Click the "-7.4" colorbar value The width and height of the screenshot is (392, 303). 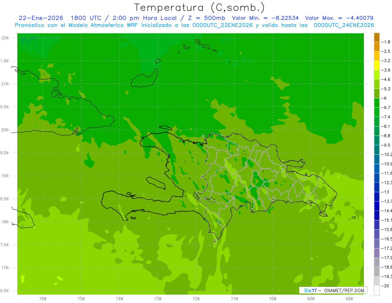(x=386, y=117)
